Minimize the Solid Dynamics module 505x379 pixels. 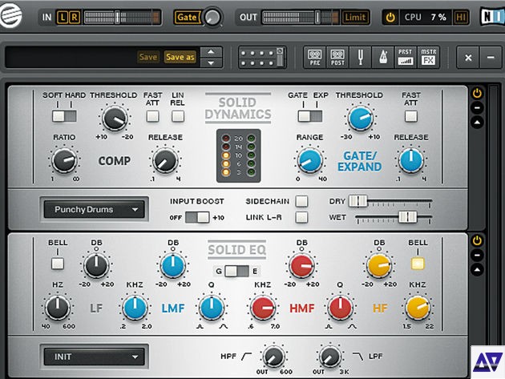tap(477, 107)
